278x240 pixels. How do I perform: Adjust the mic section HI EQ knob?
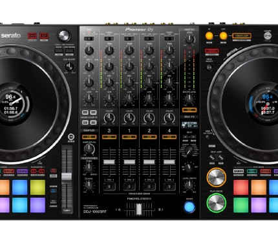(89, 83)
